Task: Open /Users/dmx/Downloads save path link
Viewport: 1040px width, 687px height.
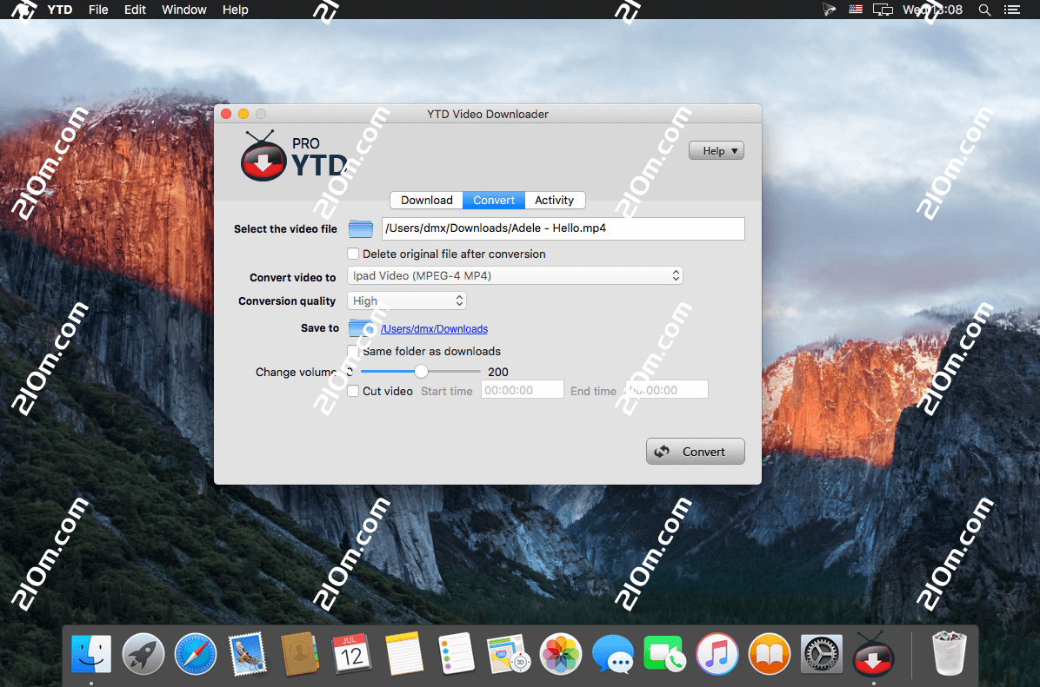Action: tap(435, 328)
